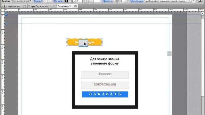205x115 pixels.
Task: Open the Обводка stroke options link
Action: 58,1
